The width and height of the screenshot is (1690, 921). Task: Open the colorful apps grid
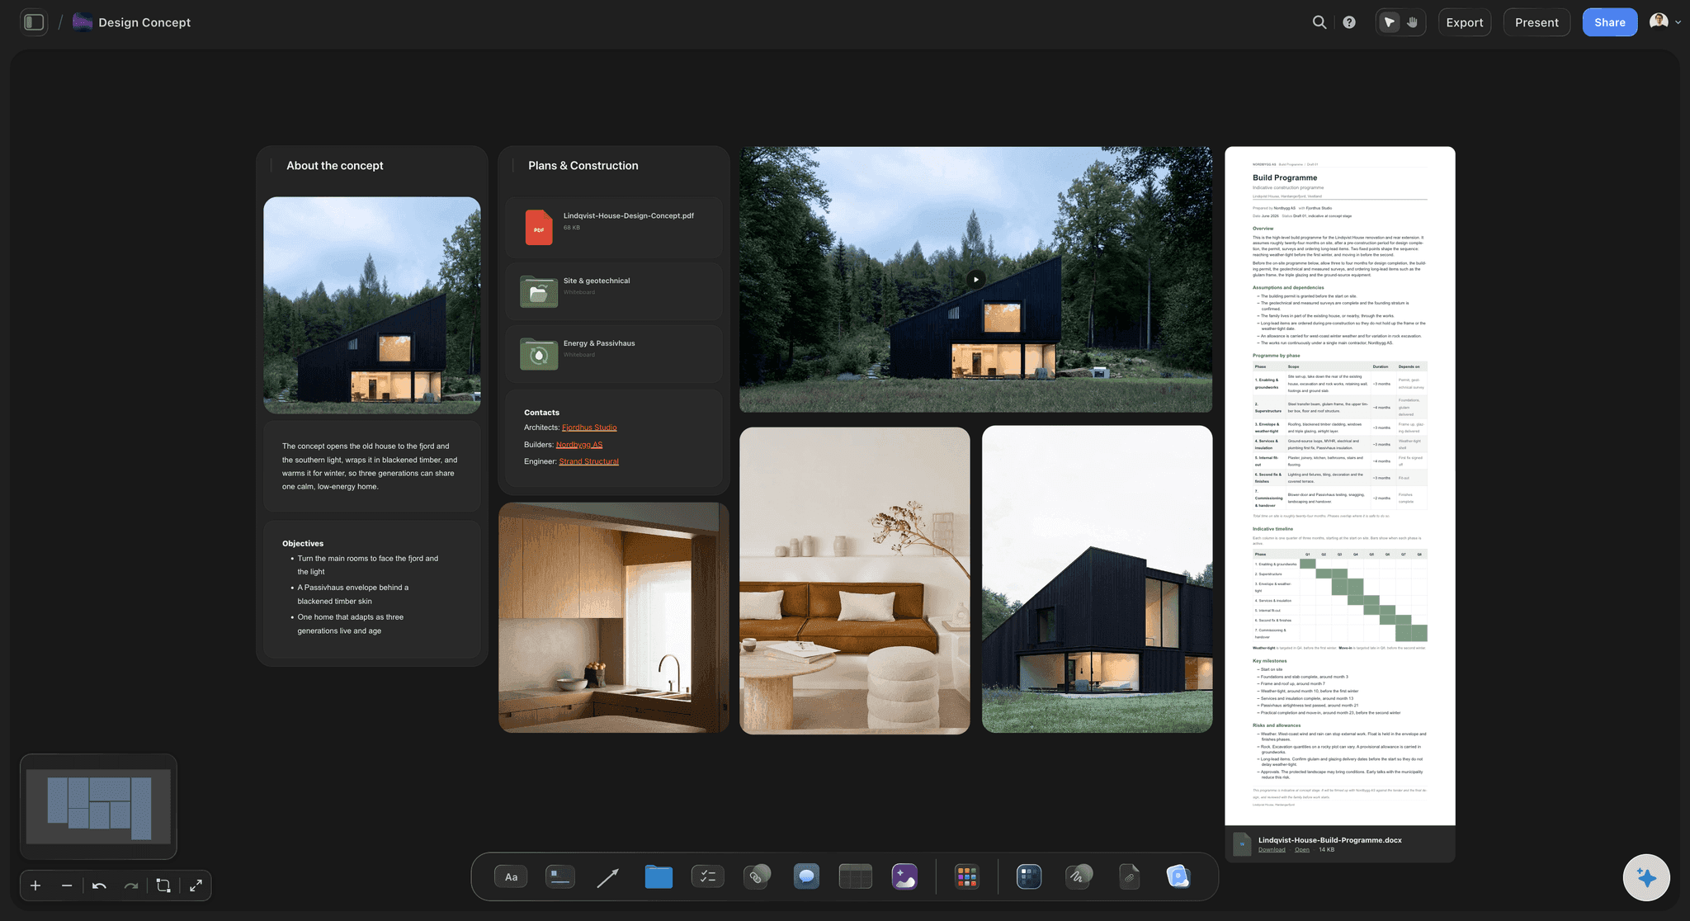pos(966,876)
